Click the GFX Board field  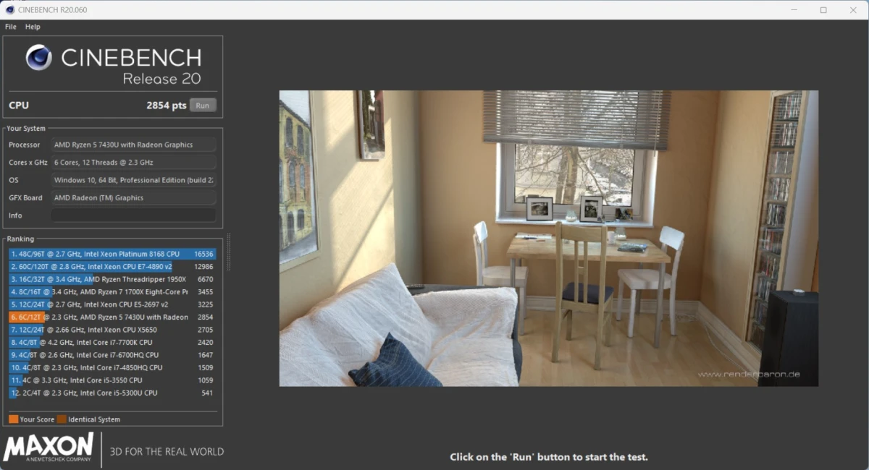(133, 198)
